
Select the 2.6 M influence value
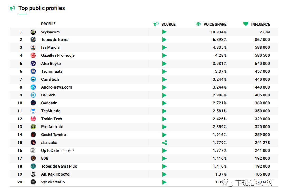click(x=265, y=32)
